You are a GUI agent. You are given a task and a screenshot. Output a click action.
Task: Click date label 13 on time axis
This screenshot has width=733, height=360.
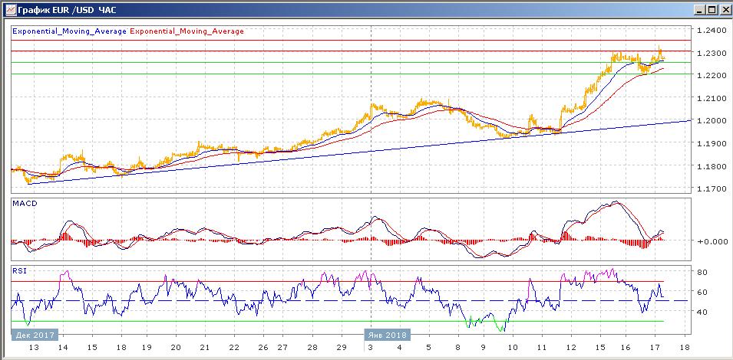pos(34,348)
